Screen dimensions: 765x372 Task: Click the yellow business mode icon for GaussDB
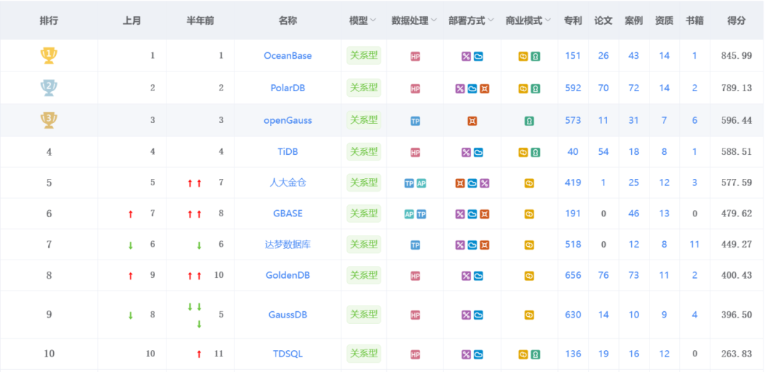[529, 315]
